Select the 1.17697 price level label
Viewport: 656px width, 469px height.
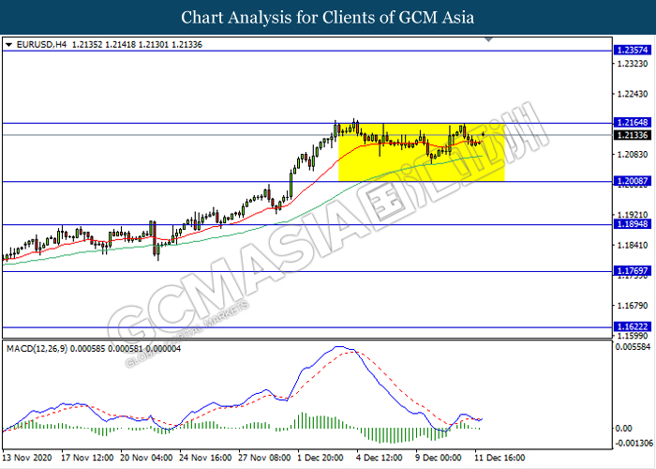pyautogui.click(x=633, y=271)
